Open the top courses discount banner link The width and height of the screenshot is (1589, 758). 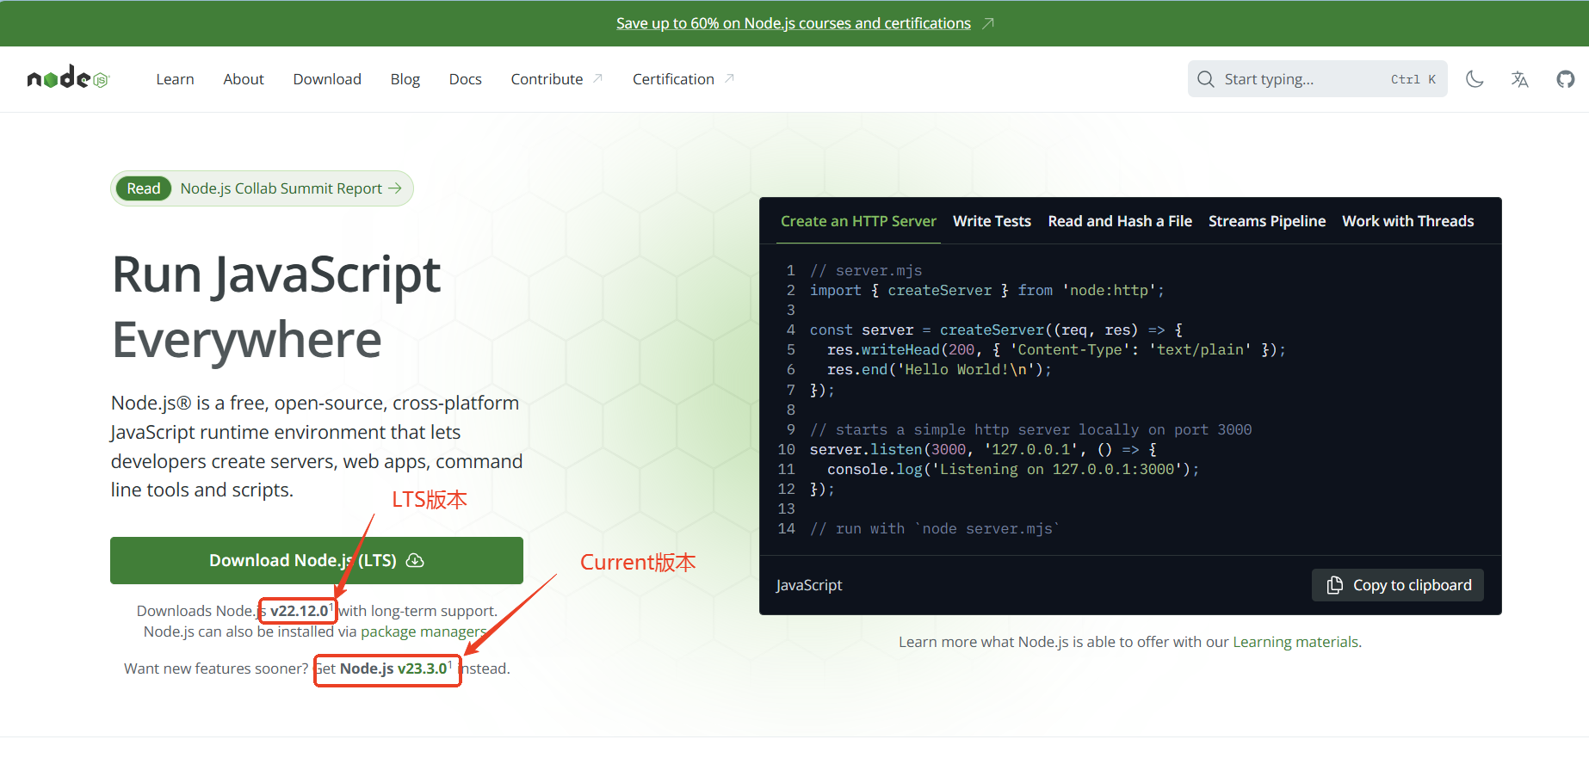coord(793,23)
